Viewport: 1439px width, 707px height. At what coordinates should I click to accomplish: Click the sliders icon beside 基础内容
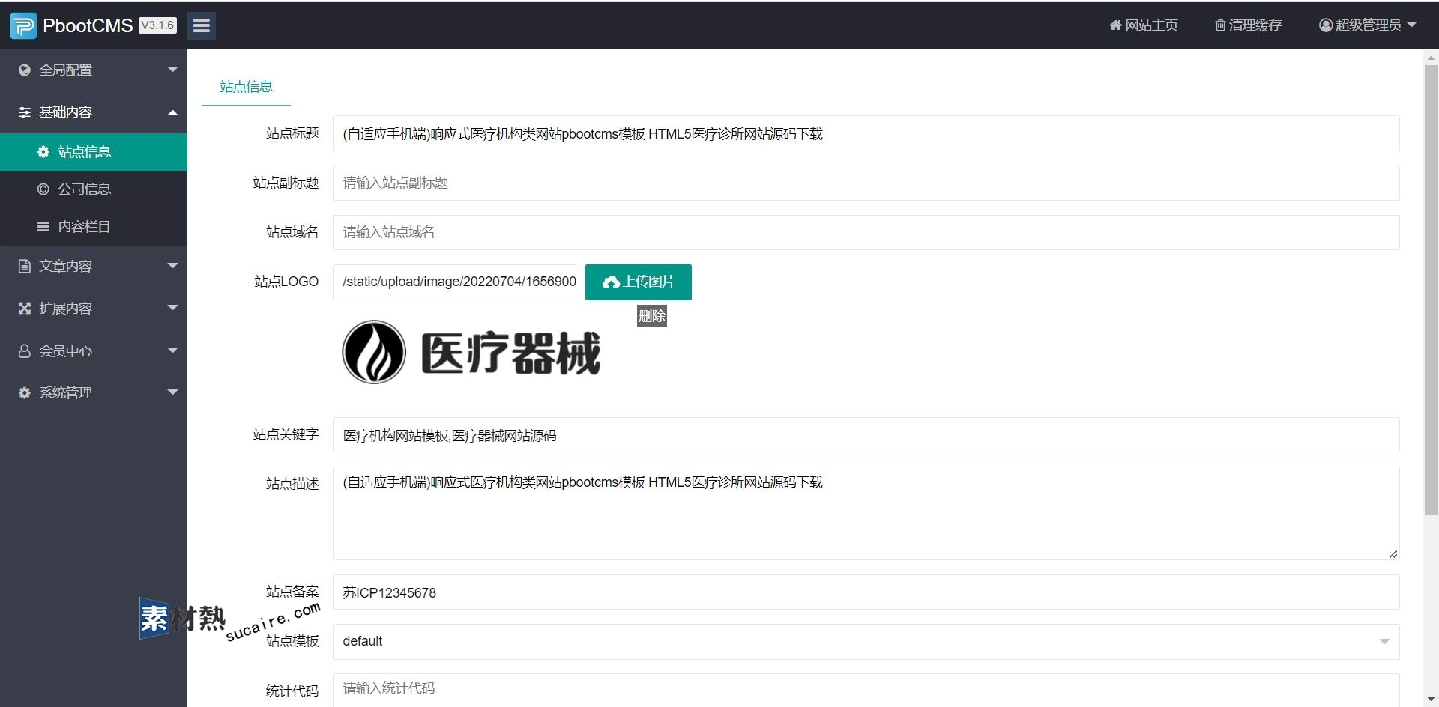click(x=25, y=112)
